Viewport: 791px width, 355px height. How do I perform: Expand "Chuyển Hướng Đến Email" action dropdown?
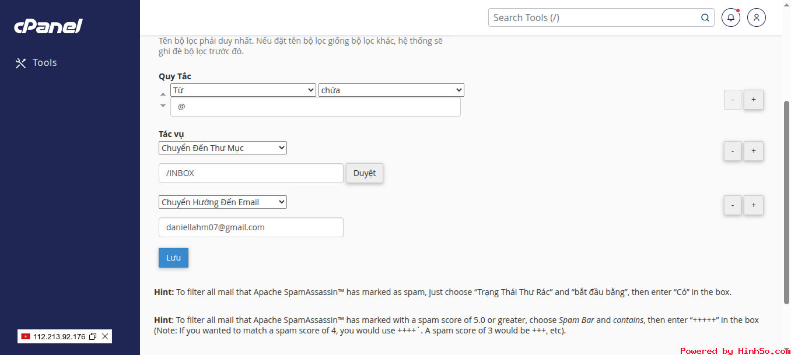223,202
